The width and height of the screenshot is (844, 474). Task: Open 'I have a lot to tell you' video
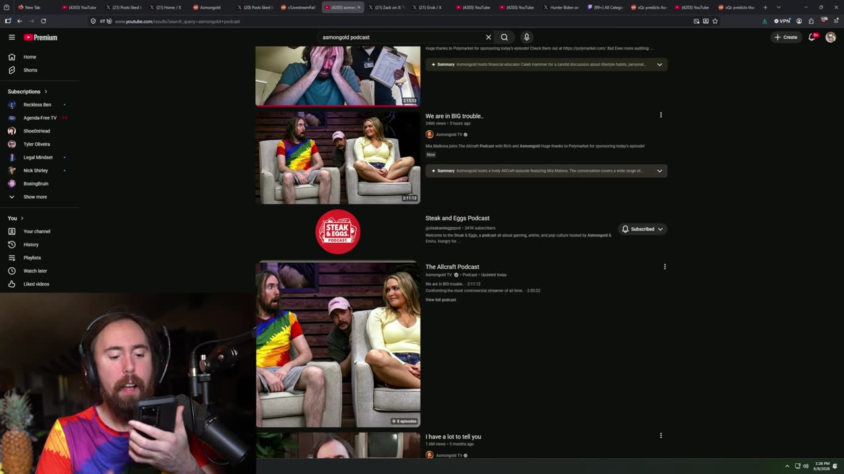pos(453,437)
